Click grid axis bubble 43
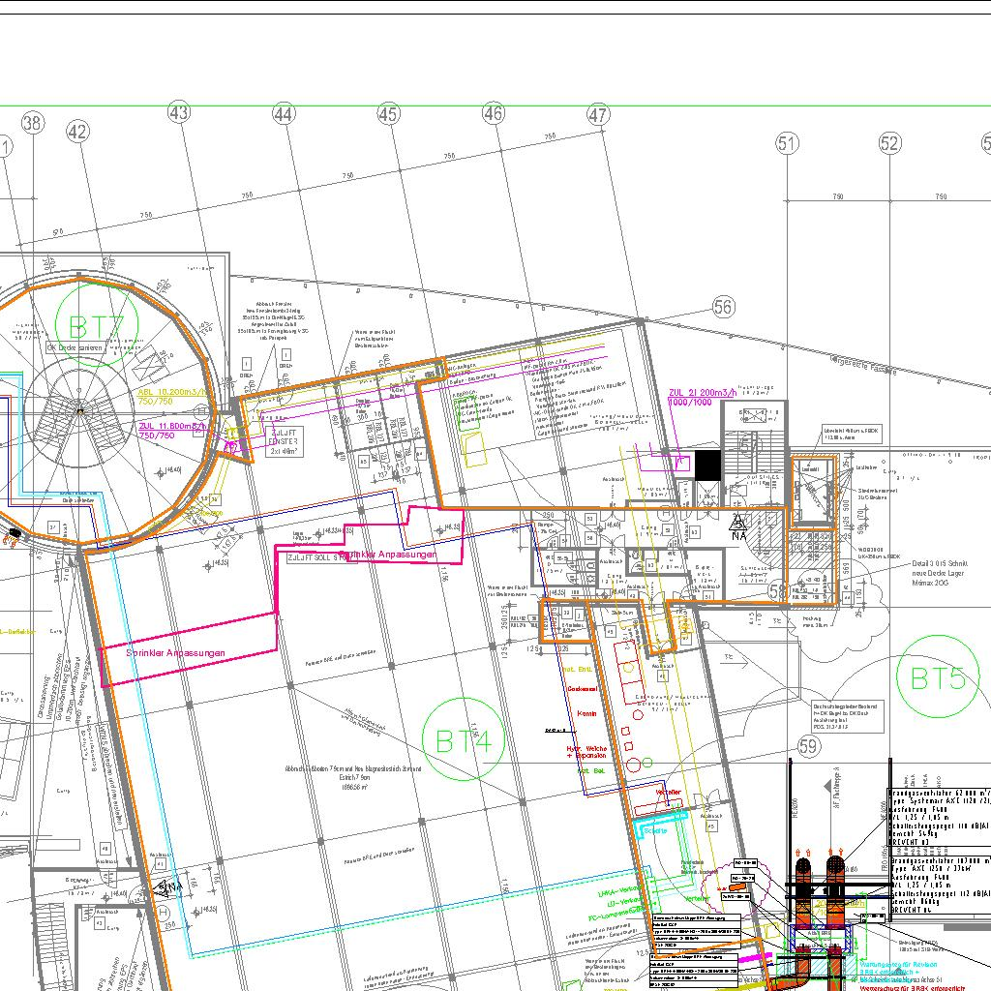The height and width of the screenshot is (991, 991). [x=177, y=112]
